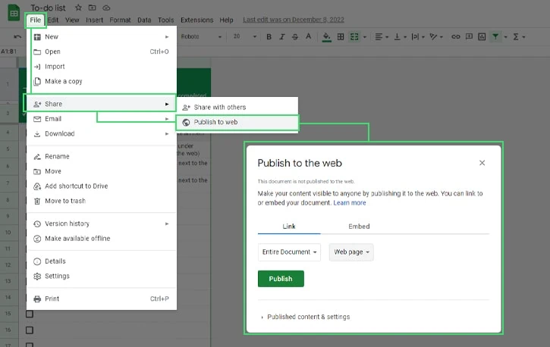The image size is (550, 347).
Task: Switch to the Link tab
Action: point(289,227)
